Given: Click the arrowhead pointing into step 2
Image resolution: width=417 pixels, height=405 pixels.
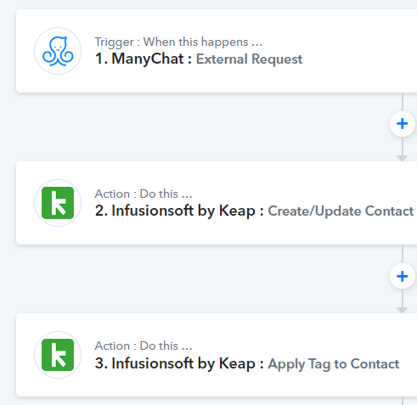Looking at the screenshot, I should click(403, 158).
